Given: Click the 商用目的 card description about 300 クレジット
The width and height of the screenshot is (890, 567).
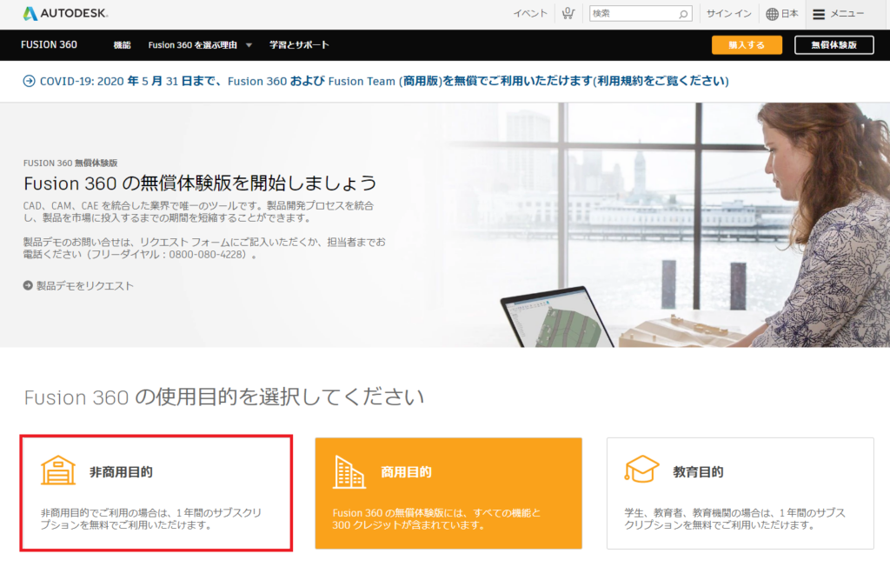Looking at the screenshot, I should 436,518.
